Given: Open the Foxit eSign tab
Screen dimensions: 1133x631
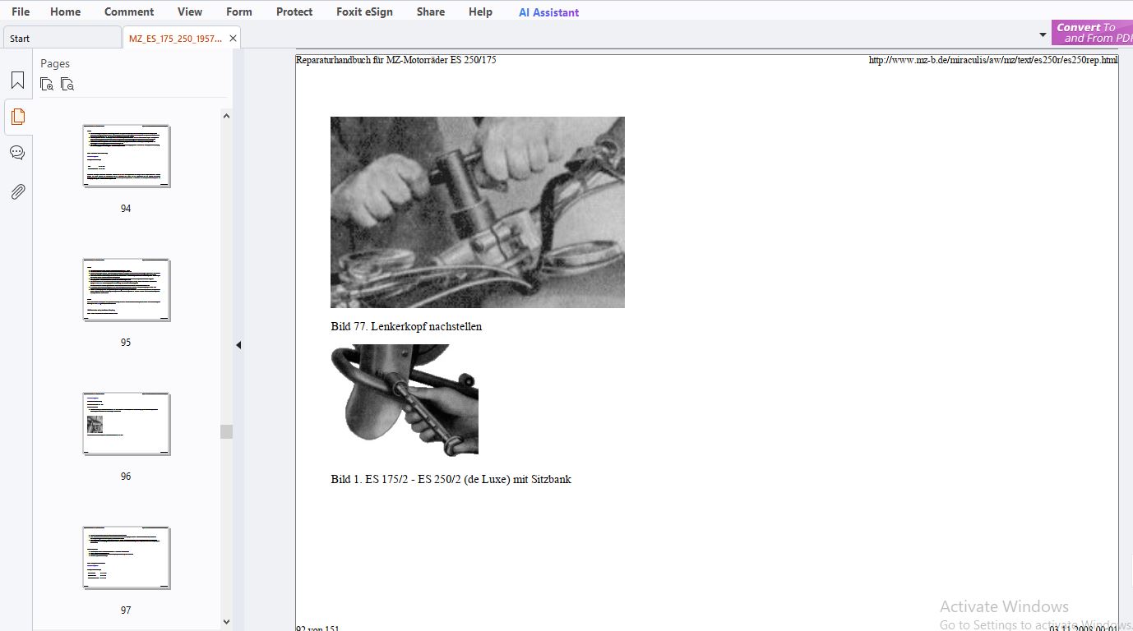Looking at the screenshot, I should pyautogui.click(x=364, y=12).
